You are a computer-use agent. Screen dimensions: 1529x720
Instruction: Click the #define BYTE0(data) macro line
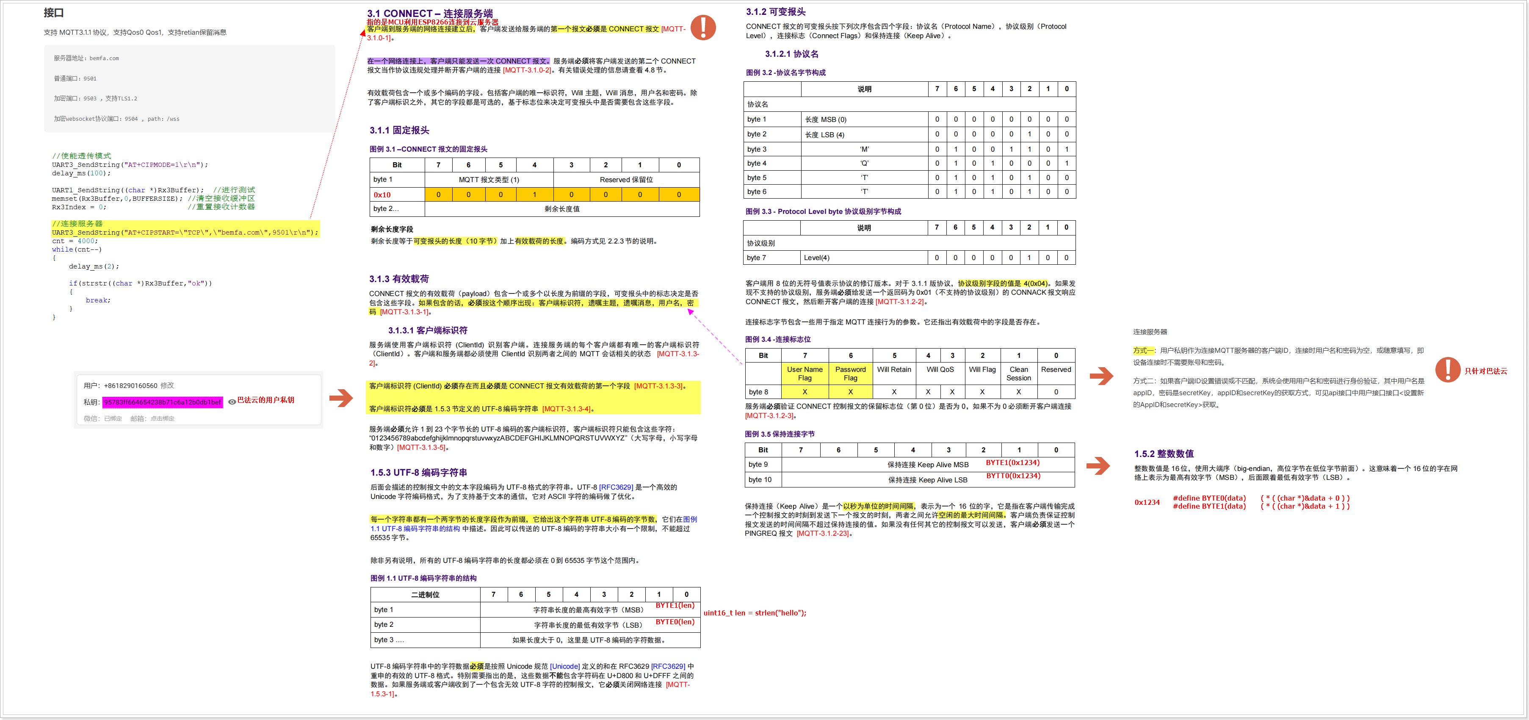1261,498
